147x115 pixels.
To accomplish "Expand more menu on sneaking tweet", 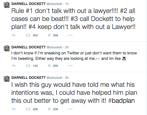I will [x=70, y=66].
